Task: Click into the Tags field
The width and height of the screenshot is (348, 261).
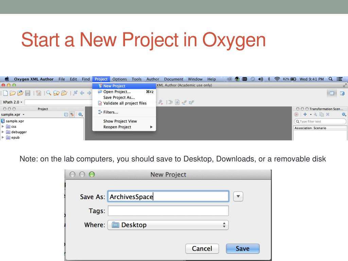Action: pyautogui.click(x=168, y=211)
